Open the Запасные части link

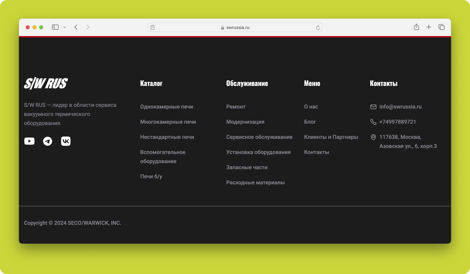tap(247, 168)
